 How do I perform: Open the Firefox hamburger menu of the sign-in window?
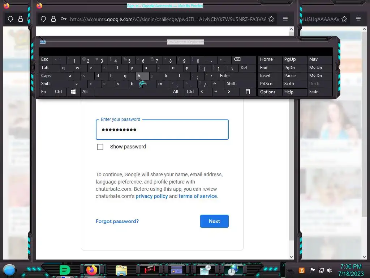[285, 19]
